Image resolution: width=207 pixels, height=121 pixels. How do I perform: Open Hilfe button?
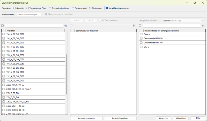pos(198,118)
